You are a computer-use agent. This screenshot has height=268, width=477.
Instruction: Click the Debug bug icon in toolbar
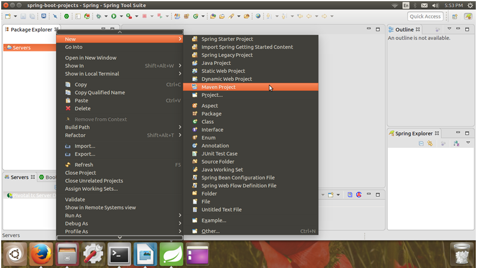[98, 17]
